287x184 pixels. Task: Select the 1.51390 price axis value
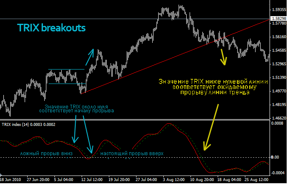pos(279,78)
